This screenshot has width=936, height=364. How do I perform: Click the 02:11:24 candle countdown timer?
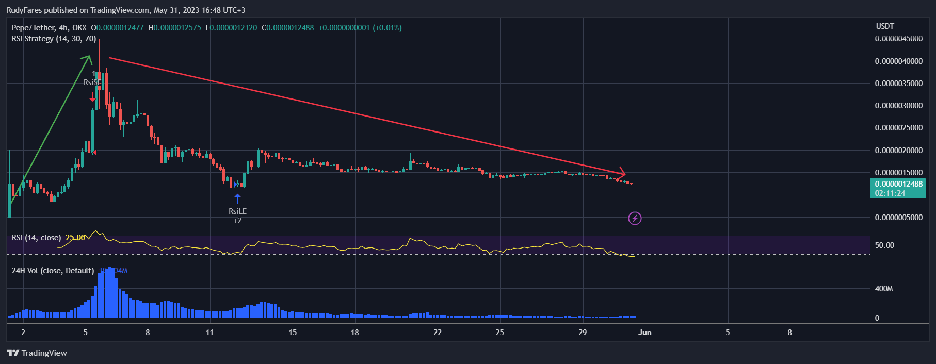[x=890, y=193]
